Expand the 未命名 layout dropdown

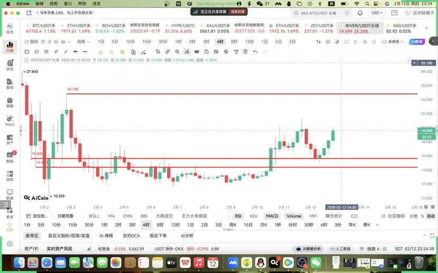point(393,42)
